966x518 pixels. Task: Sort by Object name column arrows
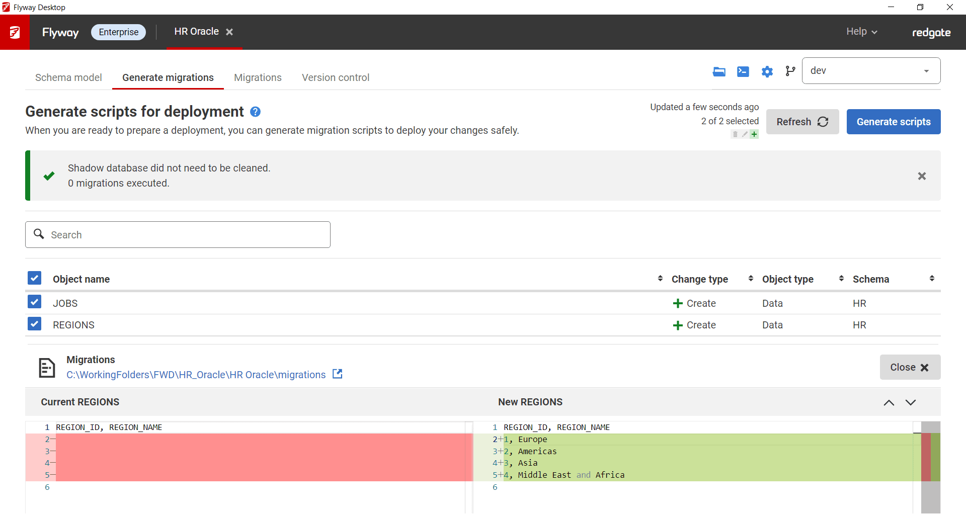click(x=660, y=279)
